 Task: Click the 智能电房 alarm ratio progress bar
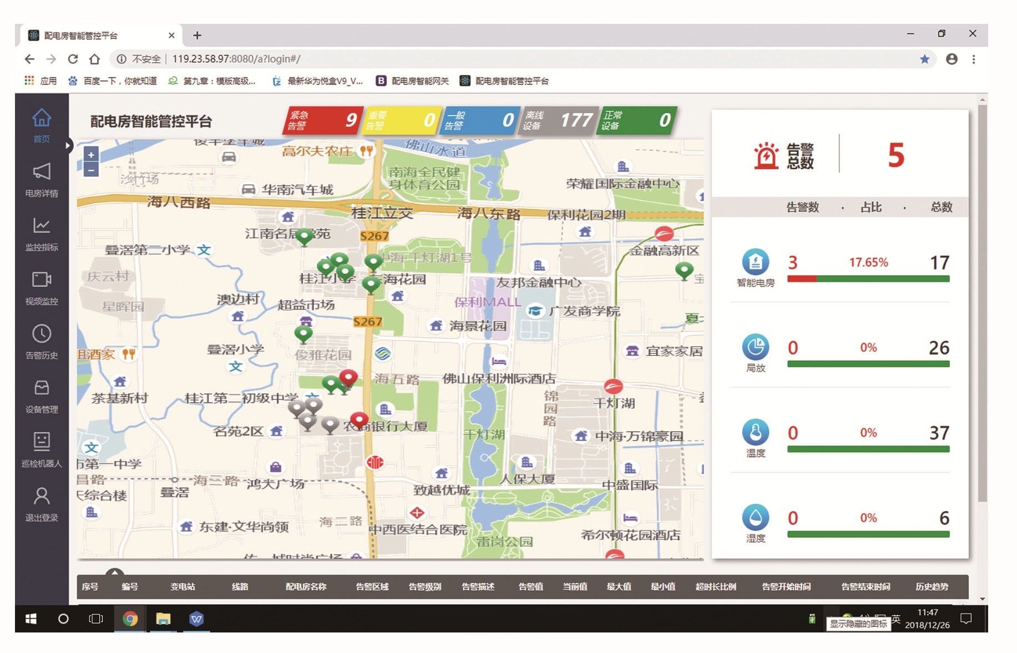pyautogui.click(x=868, y=279)
